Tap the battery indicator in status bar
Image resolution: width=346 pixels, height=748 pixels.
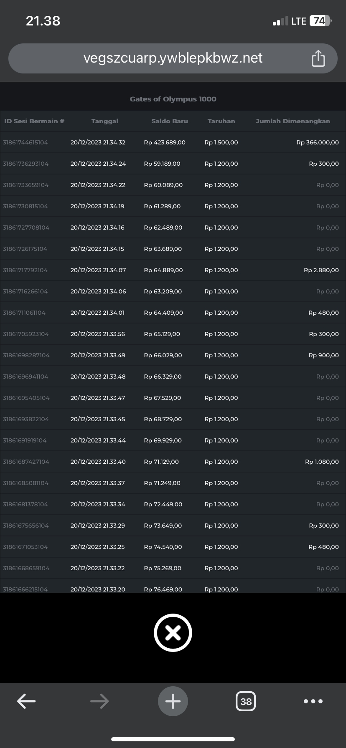[320, 21]
